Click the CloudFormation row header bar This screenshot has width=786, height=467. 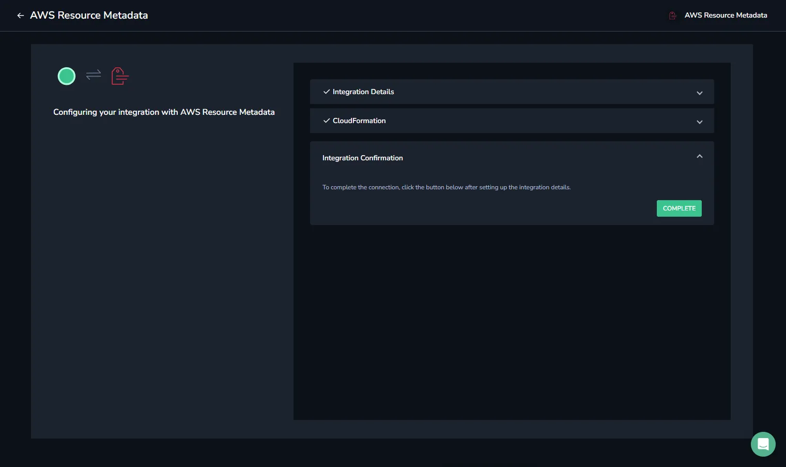point(512,120)
